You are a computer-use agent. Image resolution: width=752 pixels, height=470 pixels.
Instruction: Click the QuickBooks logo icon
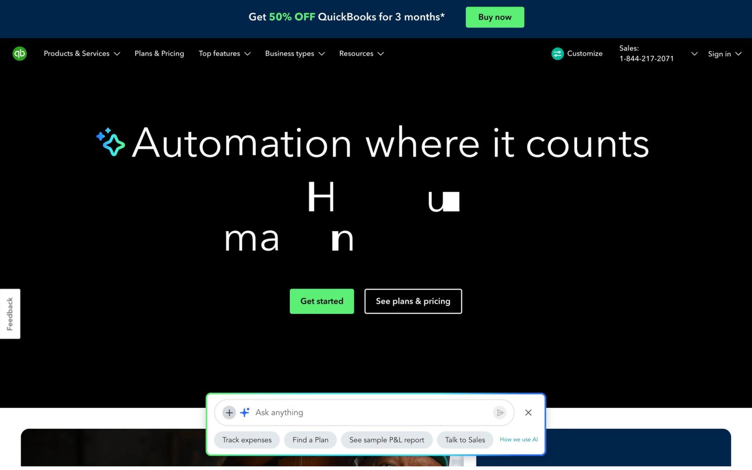(x=20, y=54)
